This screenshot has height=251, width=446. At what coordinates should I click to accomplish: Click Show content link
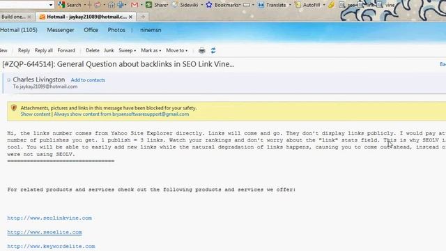36,114
